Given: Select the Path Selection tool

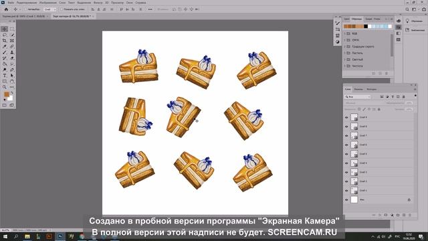Looking at the screenshot, I should click(x=12, y=76).
